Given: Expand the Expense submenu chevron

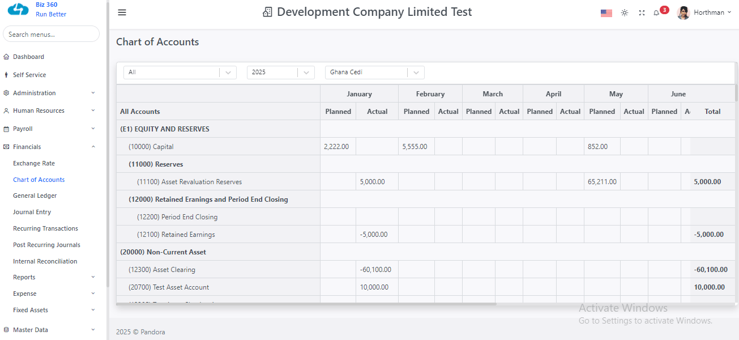Looking at the screenshot, I should pos(93,294).
